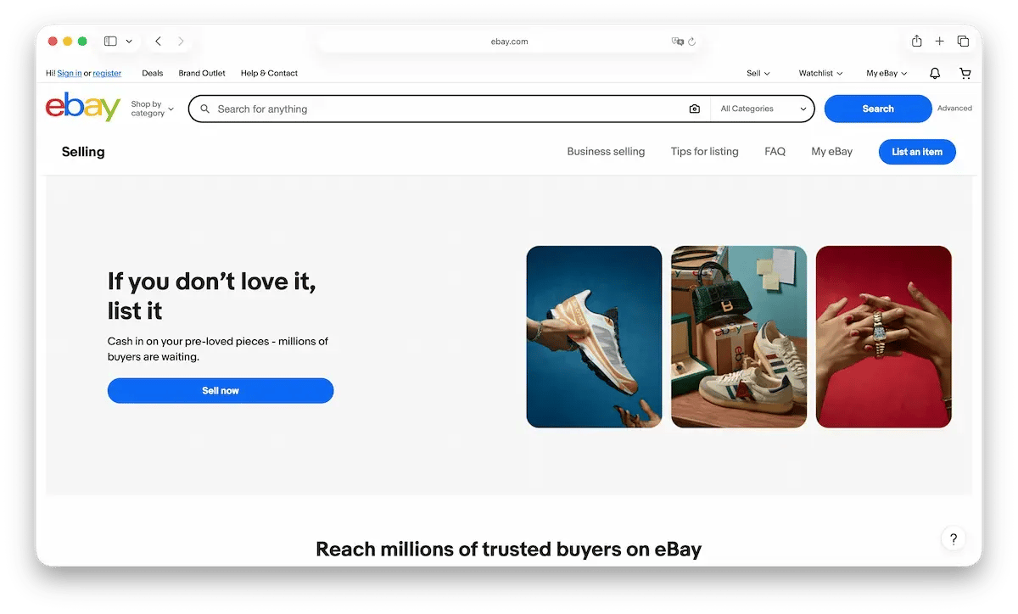Click the eBay logo

pyautogui.click(x=83, y=108)
